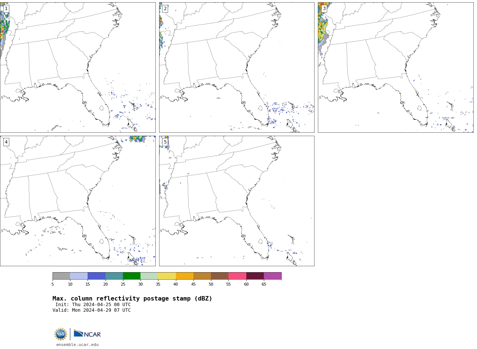Click the Init: Thu 2024-04-25 00 UTC text
The height and width of the screenshot is (349, 477).
(93, 305)
